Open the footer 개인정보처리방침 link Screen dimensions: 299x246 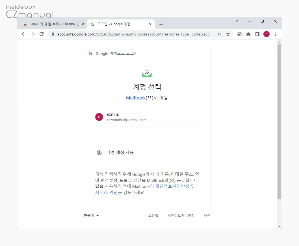[x=181, y=216]
